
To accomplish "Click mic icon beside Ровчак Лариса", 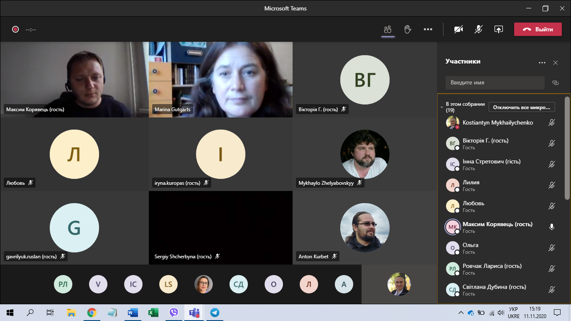I will 552,269.
